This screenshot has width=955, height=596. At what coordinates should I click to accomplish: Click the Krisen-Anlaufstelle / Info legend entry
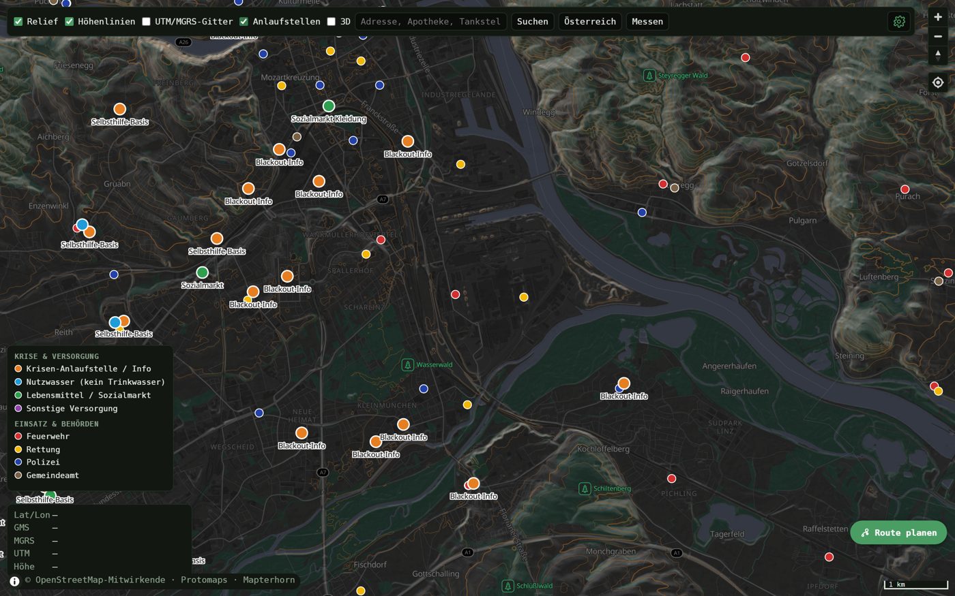coord(83,368)
